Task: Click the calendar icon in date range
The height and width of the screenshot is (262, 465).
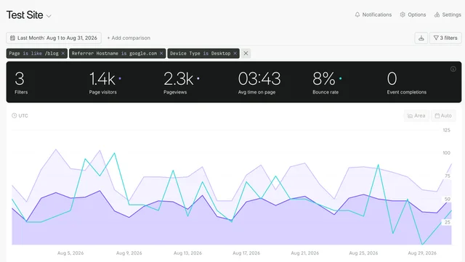Action: (x=12, y=38)
